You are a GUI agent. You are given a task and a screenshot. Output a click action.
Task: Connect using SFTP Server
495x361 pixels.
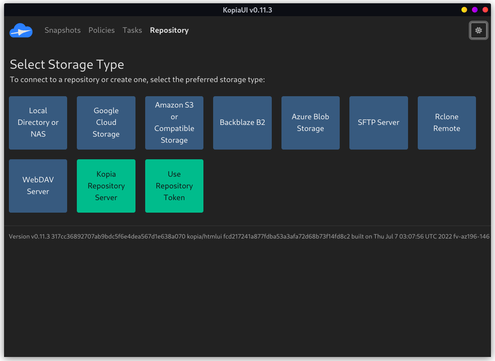click(379, 122)
